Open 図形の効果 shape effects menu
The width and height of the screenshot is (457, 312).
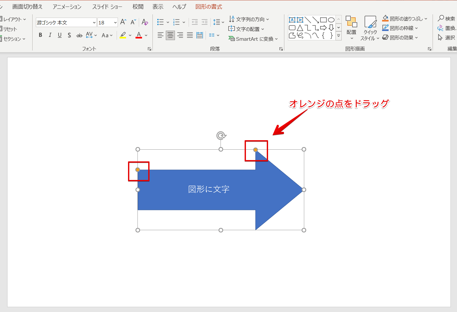400,37
